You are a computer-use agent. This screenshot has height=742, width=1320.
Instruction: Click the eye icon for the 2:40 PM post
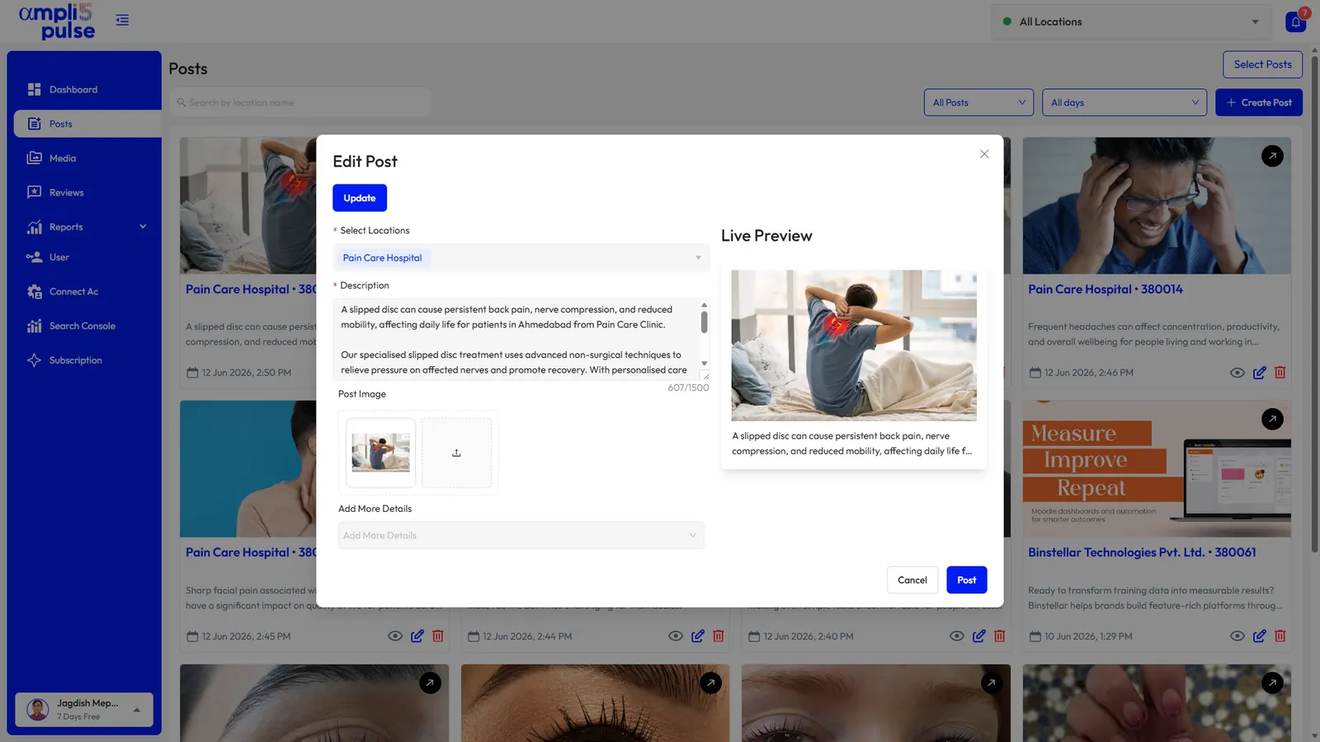957,636
